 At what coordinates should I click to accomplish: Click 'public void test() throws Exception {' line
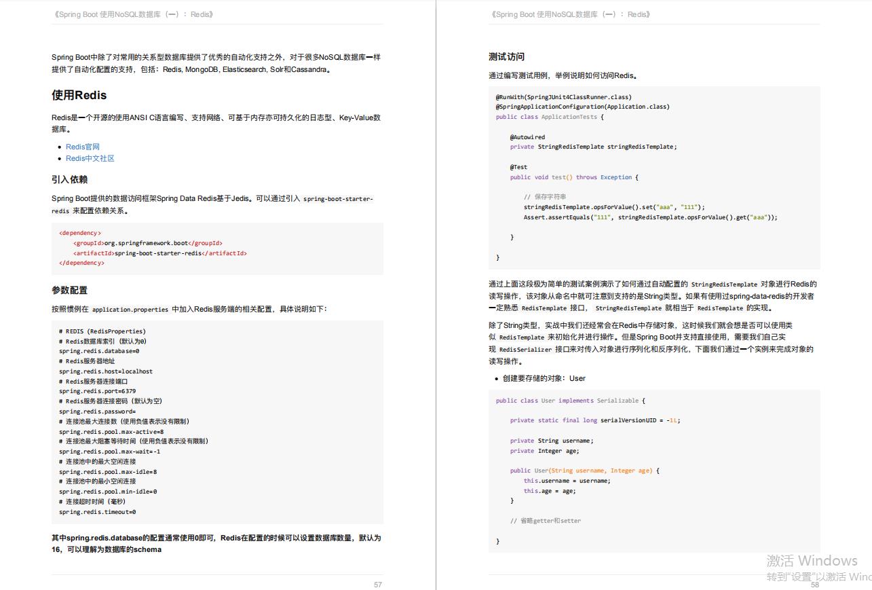(574, 177)
